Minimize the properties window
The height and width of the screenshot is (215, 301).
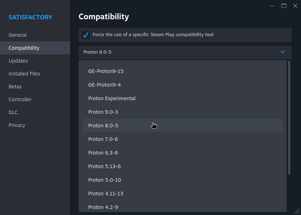(x=272, y=6)
